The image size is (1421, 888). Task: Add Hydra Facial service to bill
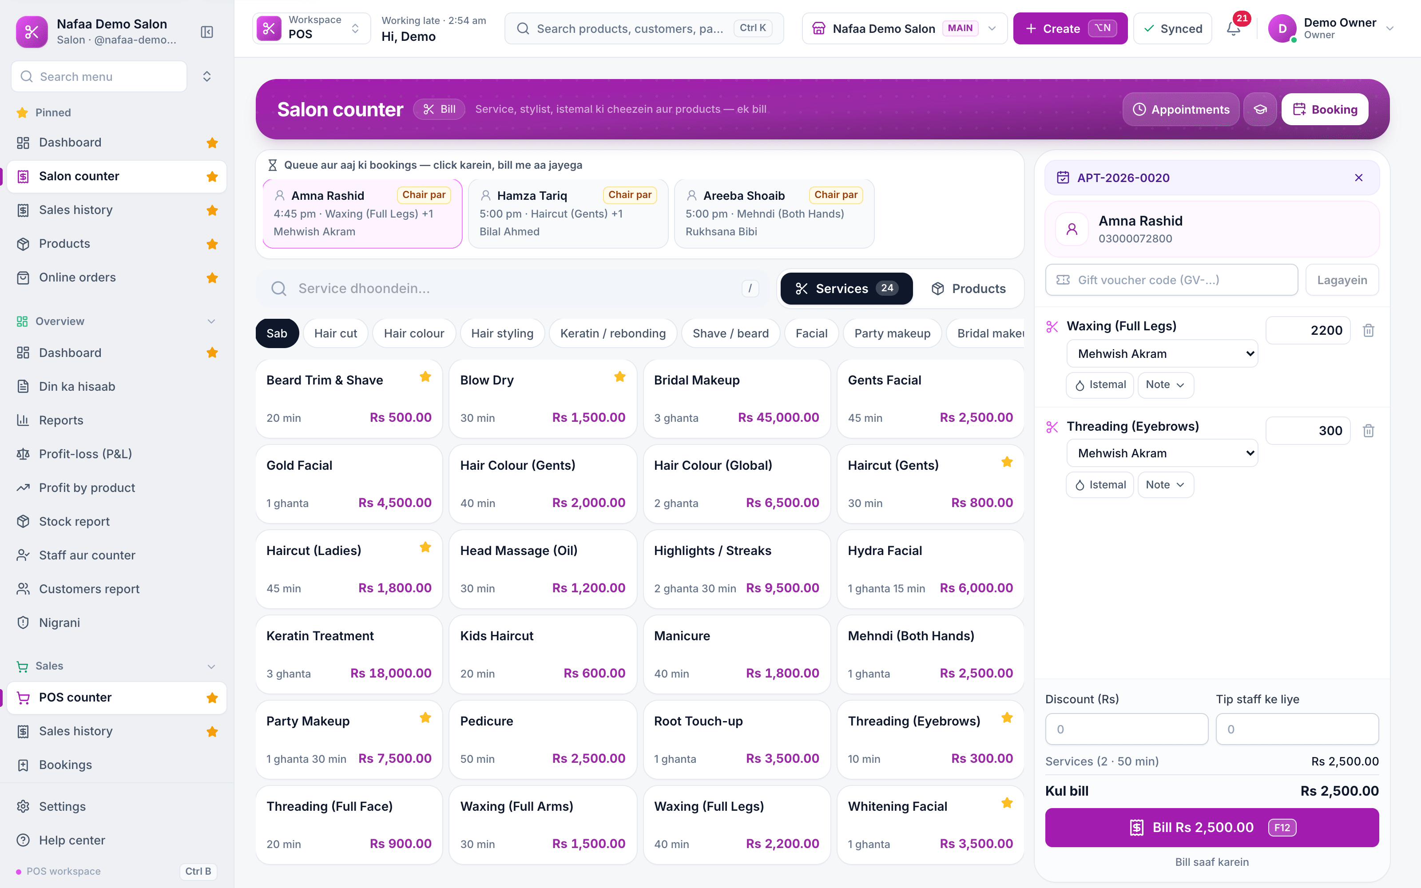pos(930,569)
